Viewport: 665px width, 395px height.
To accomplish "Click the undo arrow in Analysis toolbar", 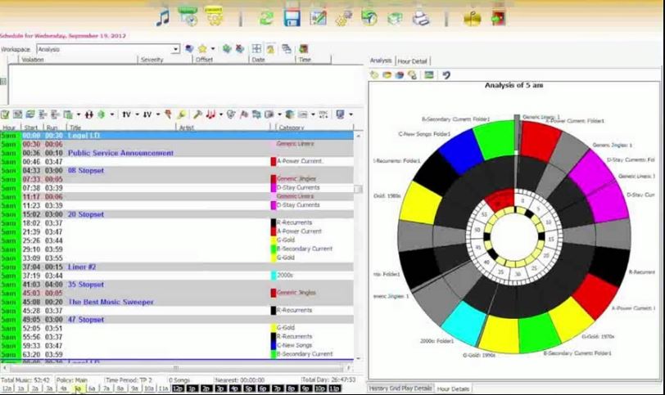I will pos(446,75).
